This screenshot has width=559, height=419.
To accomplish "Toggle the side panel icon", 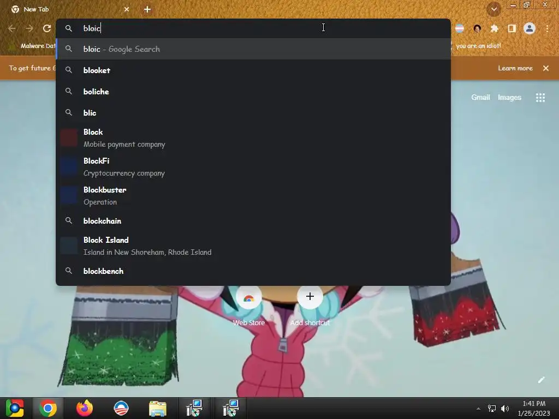I will tap(512, 28).
